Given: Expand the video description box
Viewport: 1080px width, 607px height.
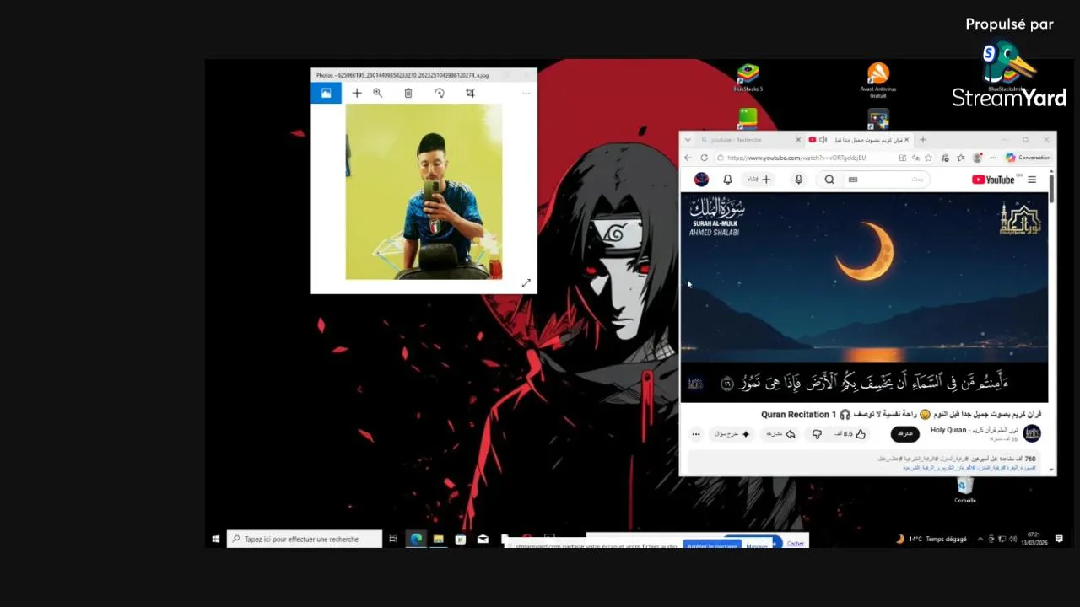Looking at the screenshot, I should [x=865, y=462].
